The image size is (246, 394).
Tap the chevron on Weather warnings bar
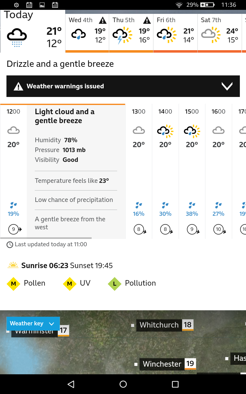pyautogui.click(x=227, y=86)
